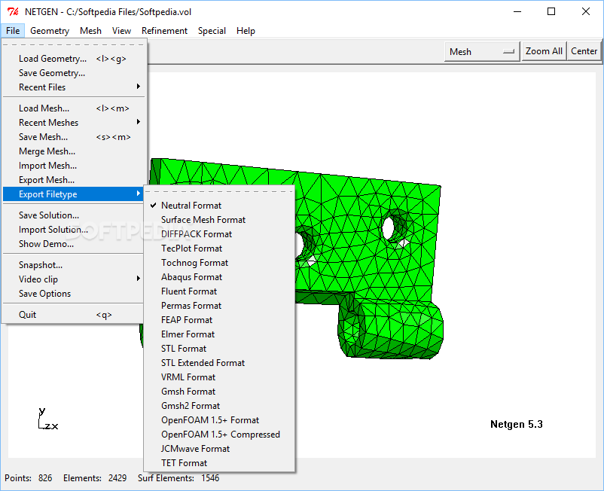
Task: Choose VRML Format option
Action: 219,377
